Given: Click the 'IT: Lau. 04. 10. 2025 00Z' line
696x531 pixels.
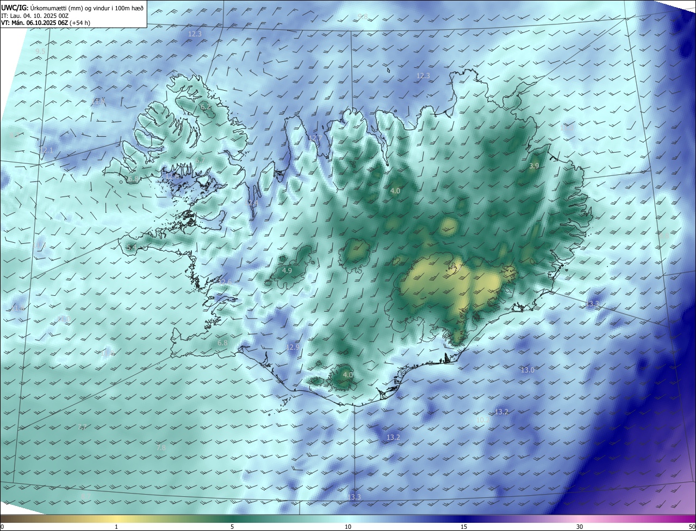Looking at the screenshot, I should point(35,16).
